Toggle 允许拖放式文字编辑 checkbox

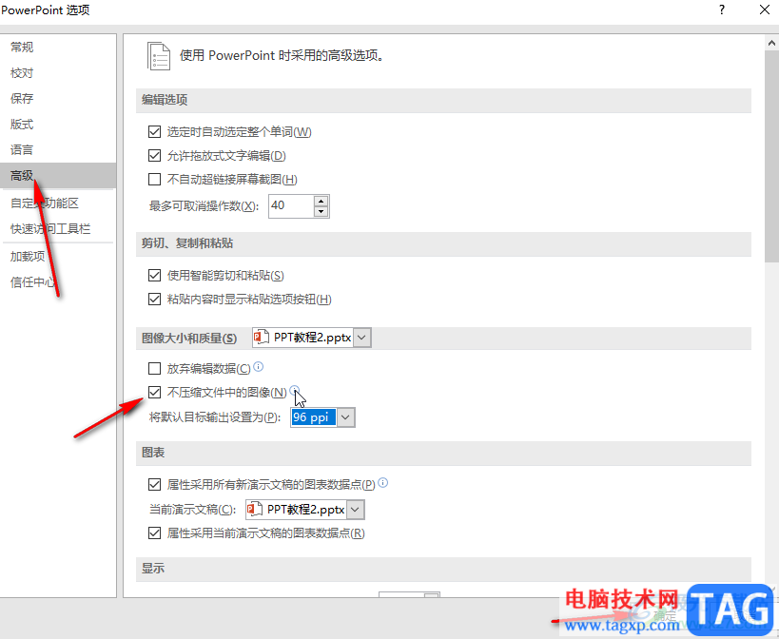pyautogui.click(x=154, y=155)
